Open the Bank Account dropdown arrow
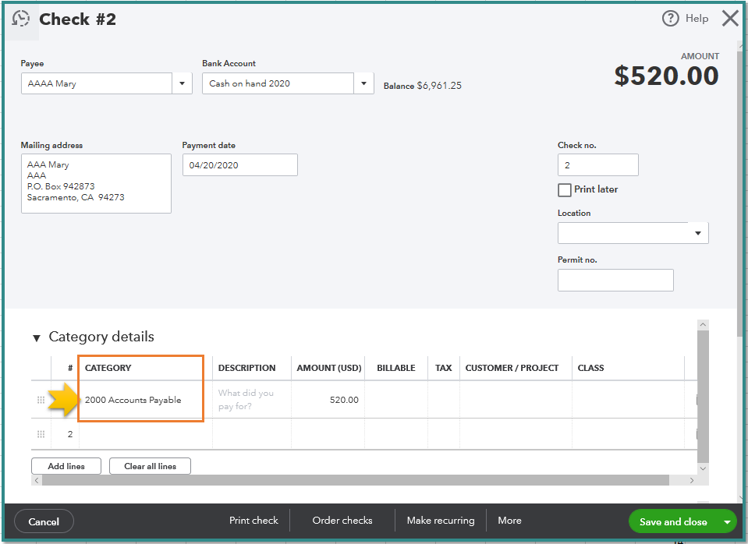The width and height of the screenshot is (748, 544). (363, 83)
